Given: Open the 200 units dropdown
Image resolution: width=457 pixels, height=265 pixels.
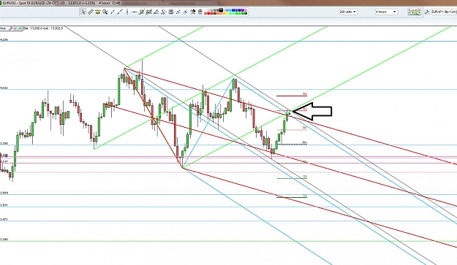Looking at the screenshot, I should (x=348, y=12).
